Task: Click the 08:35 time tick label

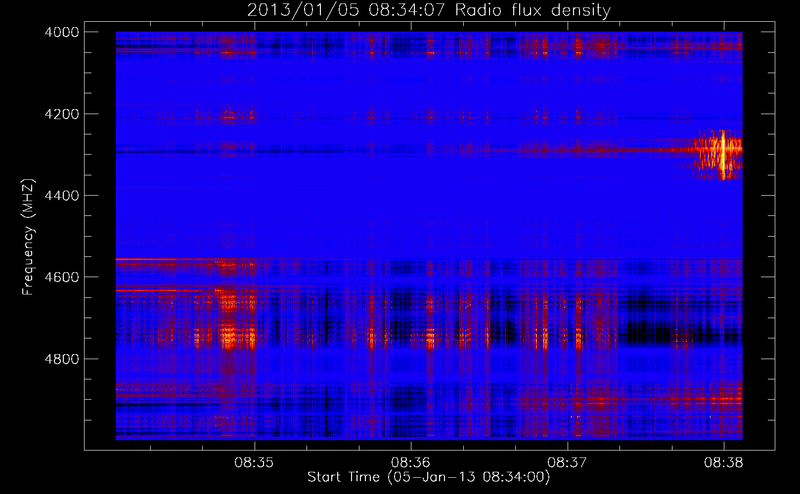Action: [x=254, y=463]
